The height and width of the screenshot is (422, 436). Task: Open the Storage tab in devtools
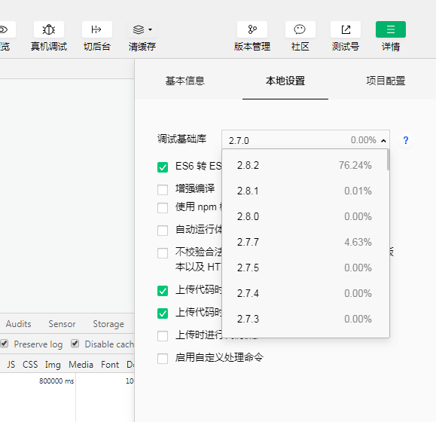click(x=108, y=324)
